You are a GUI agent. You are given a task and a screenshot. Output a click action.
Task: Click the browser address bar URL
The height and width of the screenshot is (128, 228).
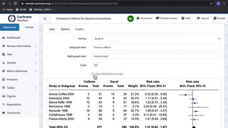(71, 4)
